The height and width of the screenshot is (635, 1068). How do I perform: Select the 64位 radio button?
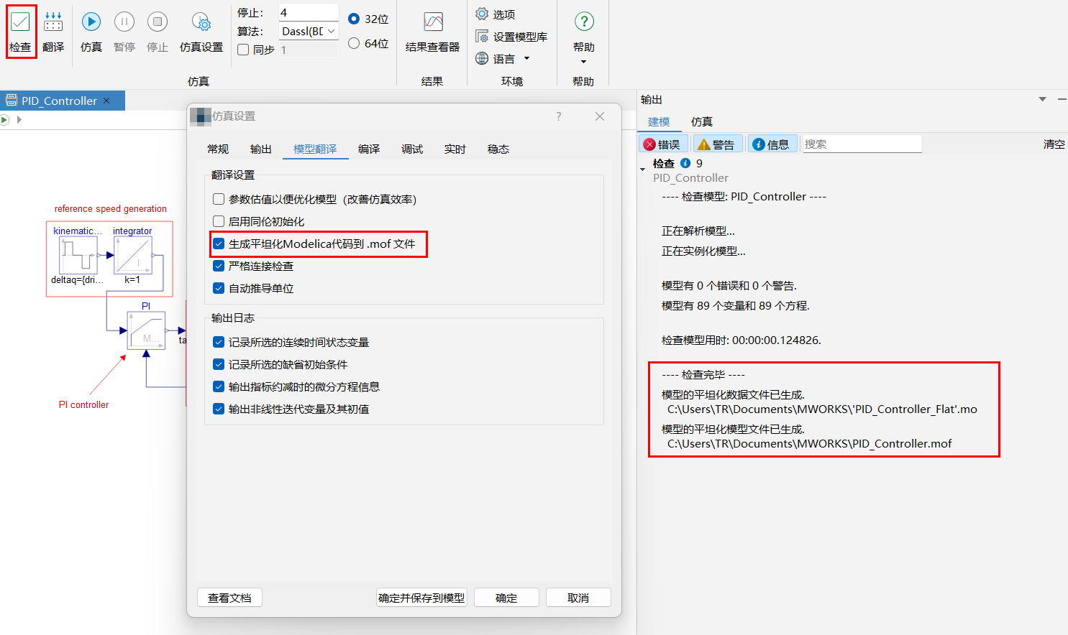click(354, 43)
